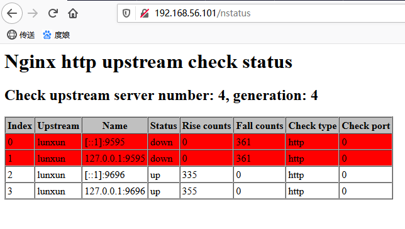Viewport: 405px width, 229px height.
Task: Go back to previous page
Action: (12, 13)
